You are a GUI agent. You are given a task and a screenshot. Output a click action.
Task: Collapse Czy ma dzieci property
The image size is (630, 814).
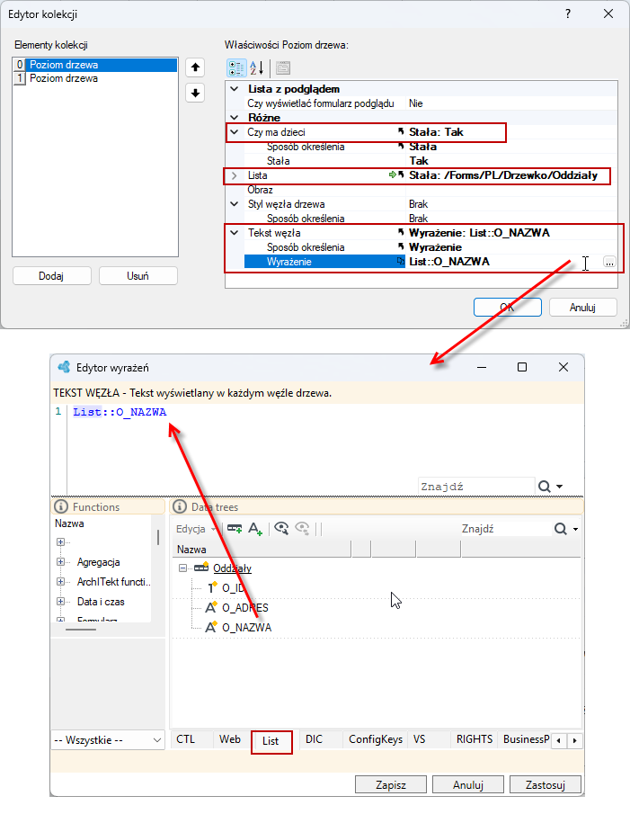pyautogui.click(x=235, y=132)
